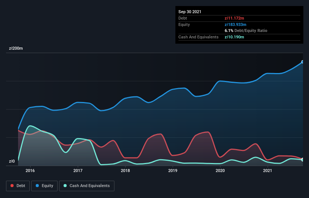Click the Cash And Equivalents tooltip label

coord(198,37)
